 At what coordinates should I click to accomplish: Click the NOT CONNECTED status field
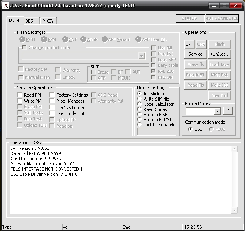(x=222, y=18)
